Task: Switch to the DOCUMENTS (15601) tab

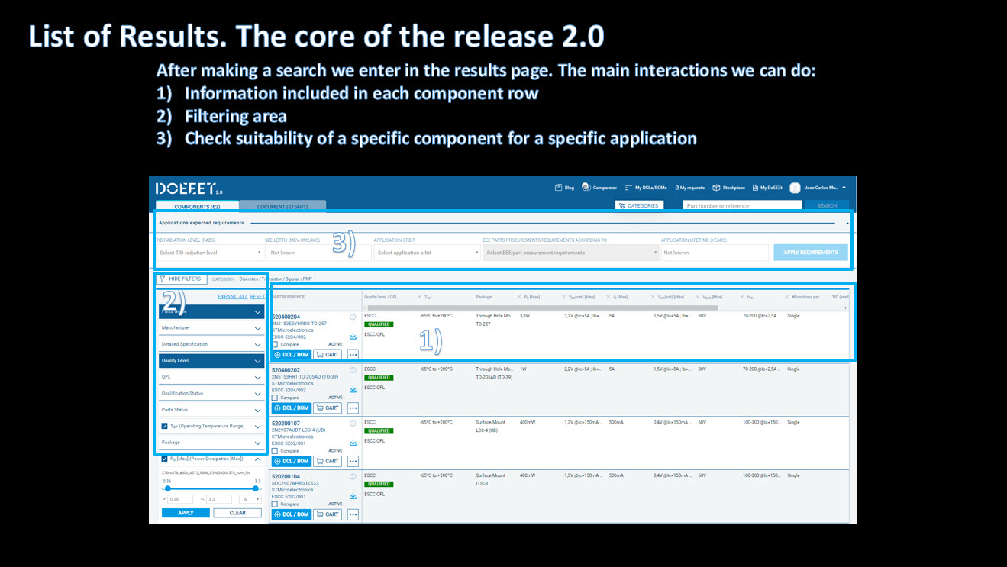Action: coord(282,206)
